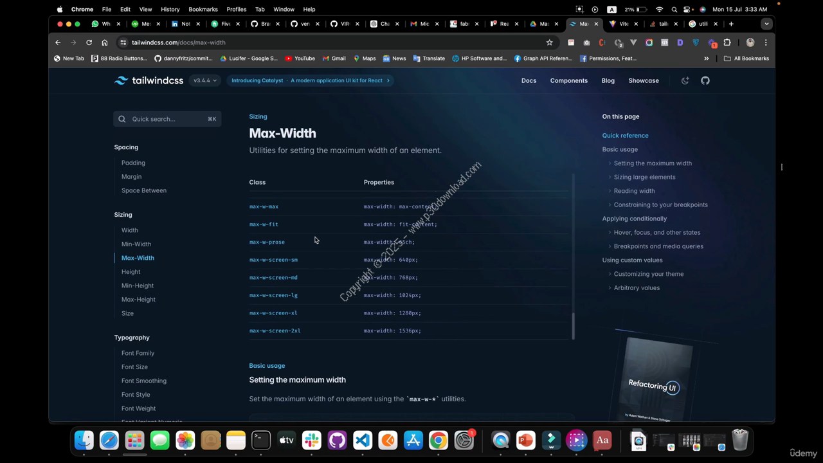Jump to Customizing your theme
Viewport: 823px width, 463px height.
click(648, 274)
